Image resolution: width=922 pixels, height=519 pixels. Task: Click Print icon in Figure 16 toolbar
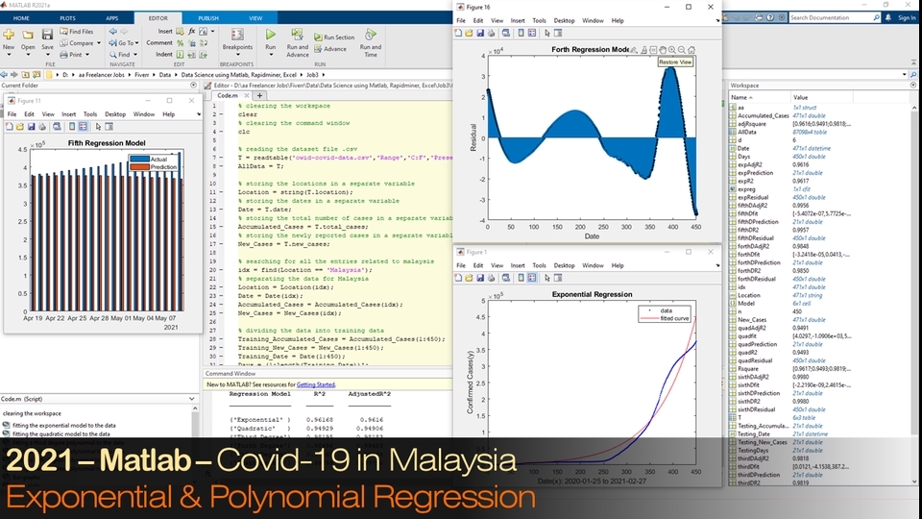491,33
